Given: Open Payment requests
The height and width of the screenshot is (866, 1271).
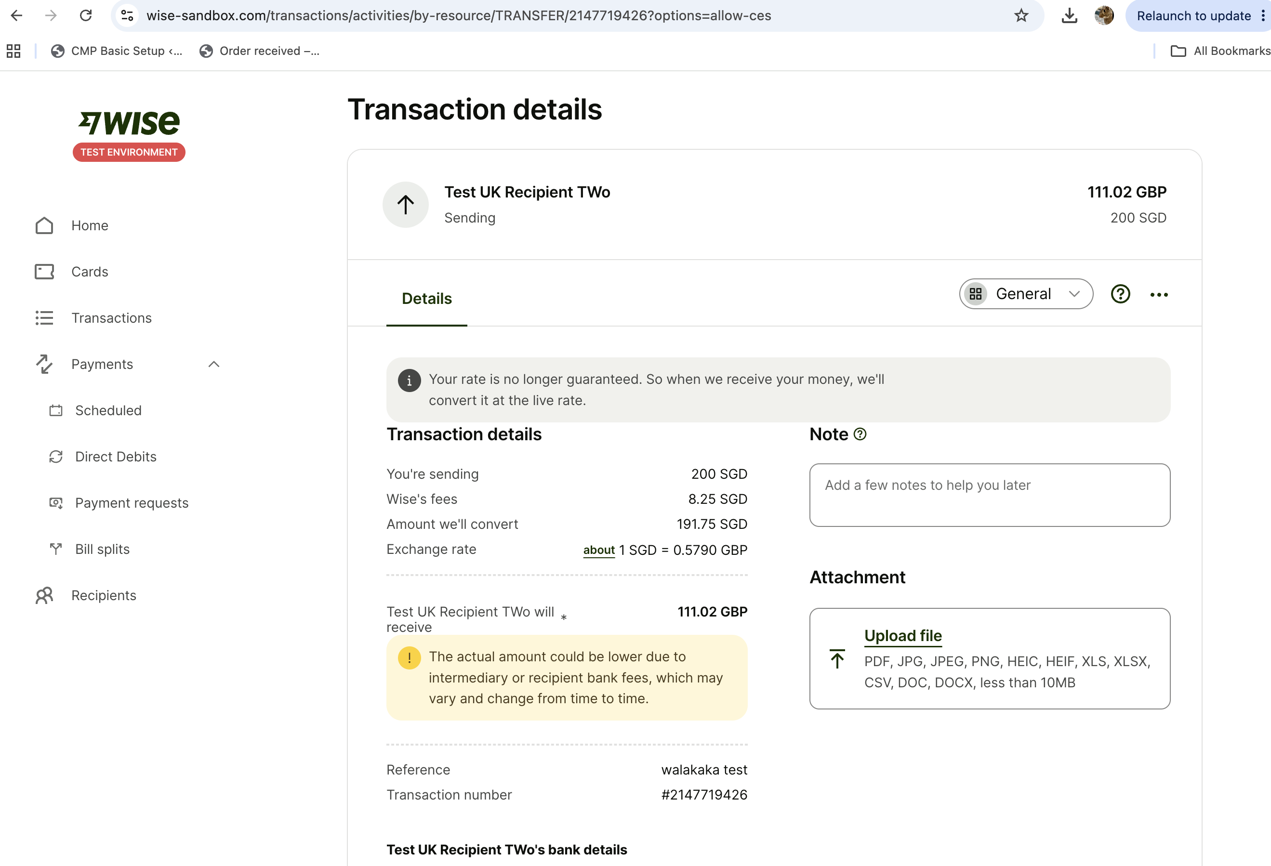Looking at the screenshot, I should click(132, 503).
